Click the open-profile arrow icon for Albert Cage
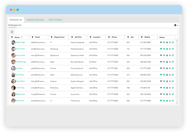Screen dimensions: 188x133 (173, 42)
